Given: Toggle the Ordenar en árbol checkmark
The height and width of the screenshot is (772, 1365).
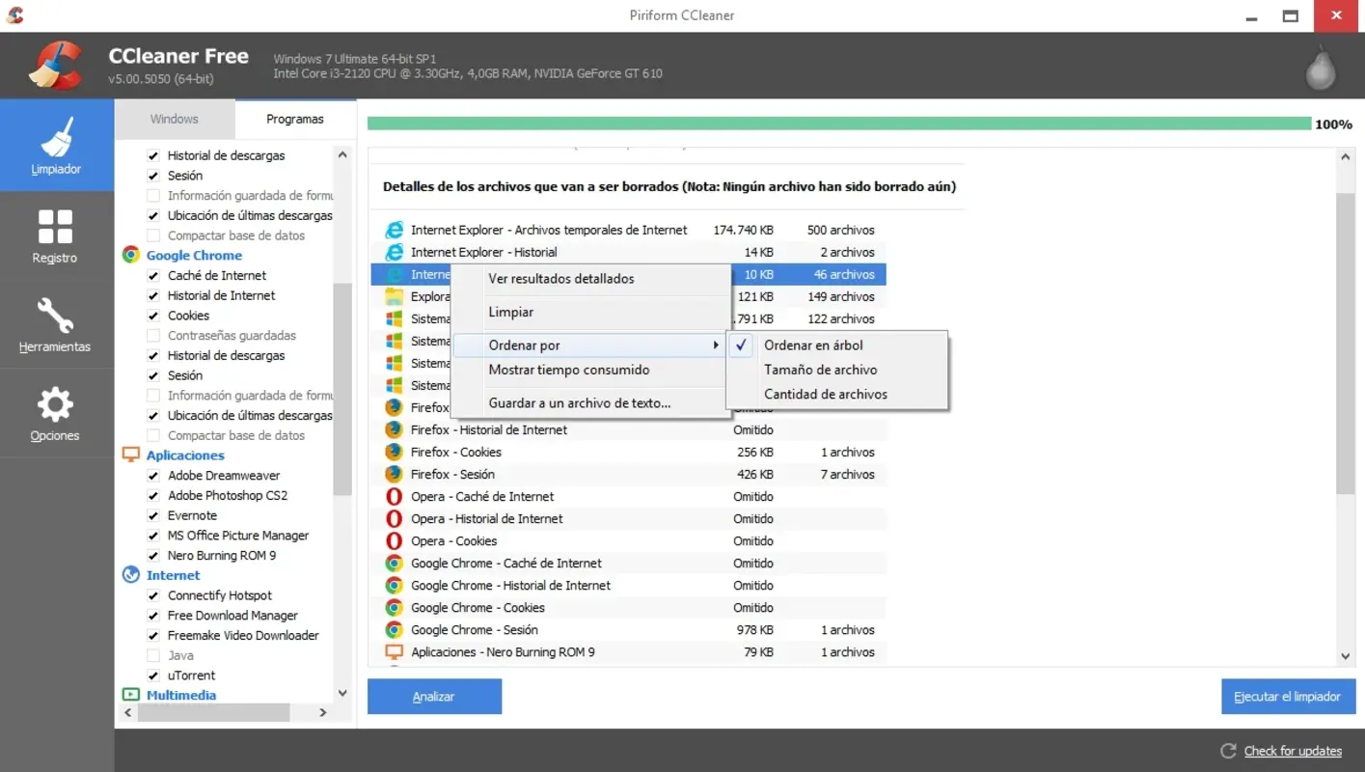Looking at the screenshot, I should 742,345.
